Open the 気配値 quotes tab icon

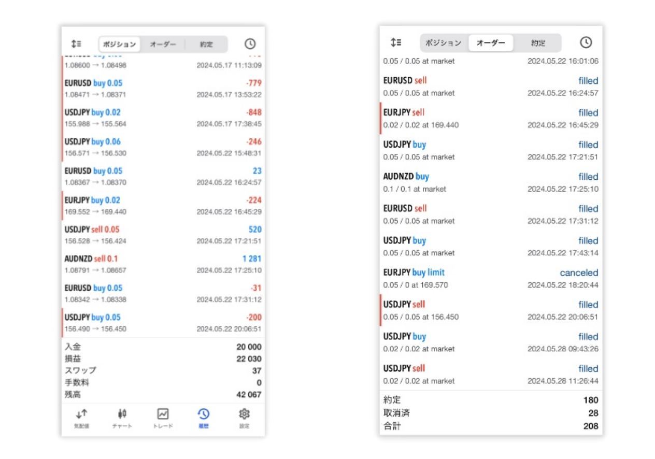(x=81, y=414)
